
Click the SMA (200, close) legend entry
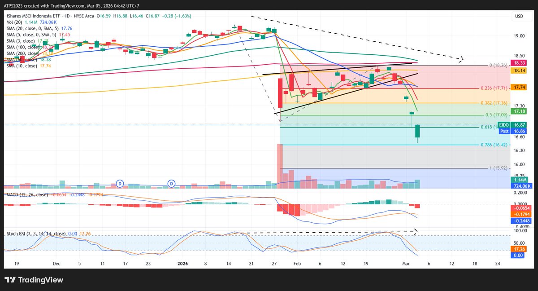pyautogui.click(x=24, y=53)
